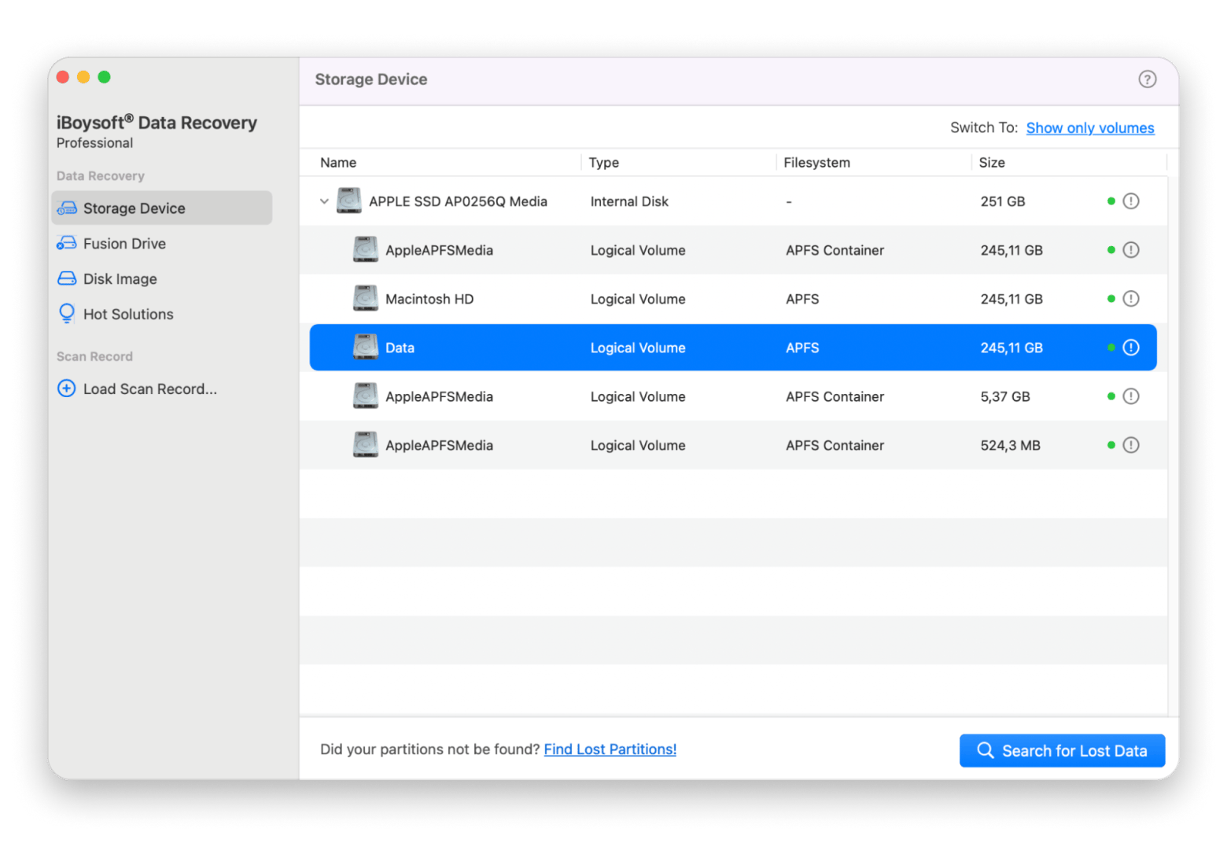
Task: Click drive icon of first AppleAPFSMedia row
Action: pyautogui.click(x=365, y=249)
